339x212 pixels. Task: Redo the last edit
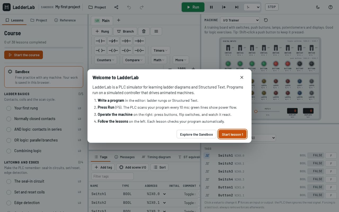click(142, 7)
